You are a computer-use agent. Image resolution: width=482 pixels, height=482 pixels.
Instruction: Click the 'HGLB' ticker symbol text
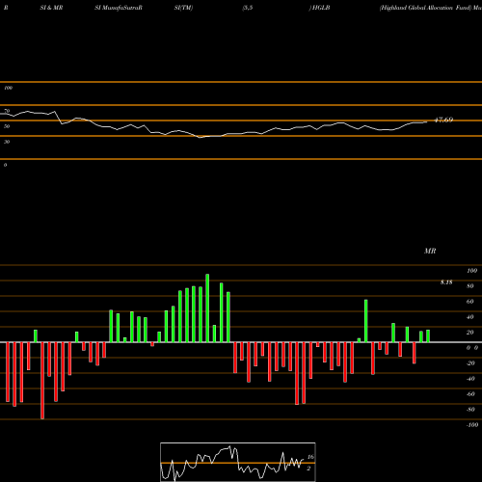[x=321, y=8]
